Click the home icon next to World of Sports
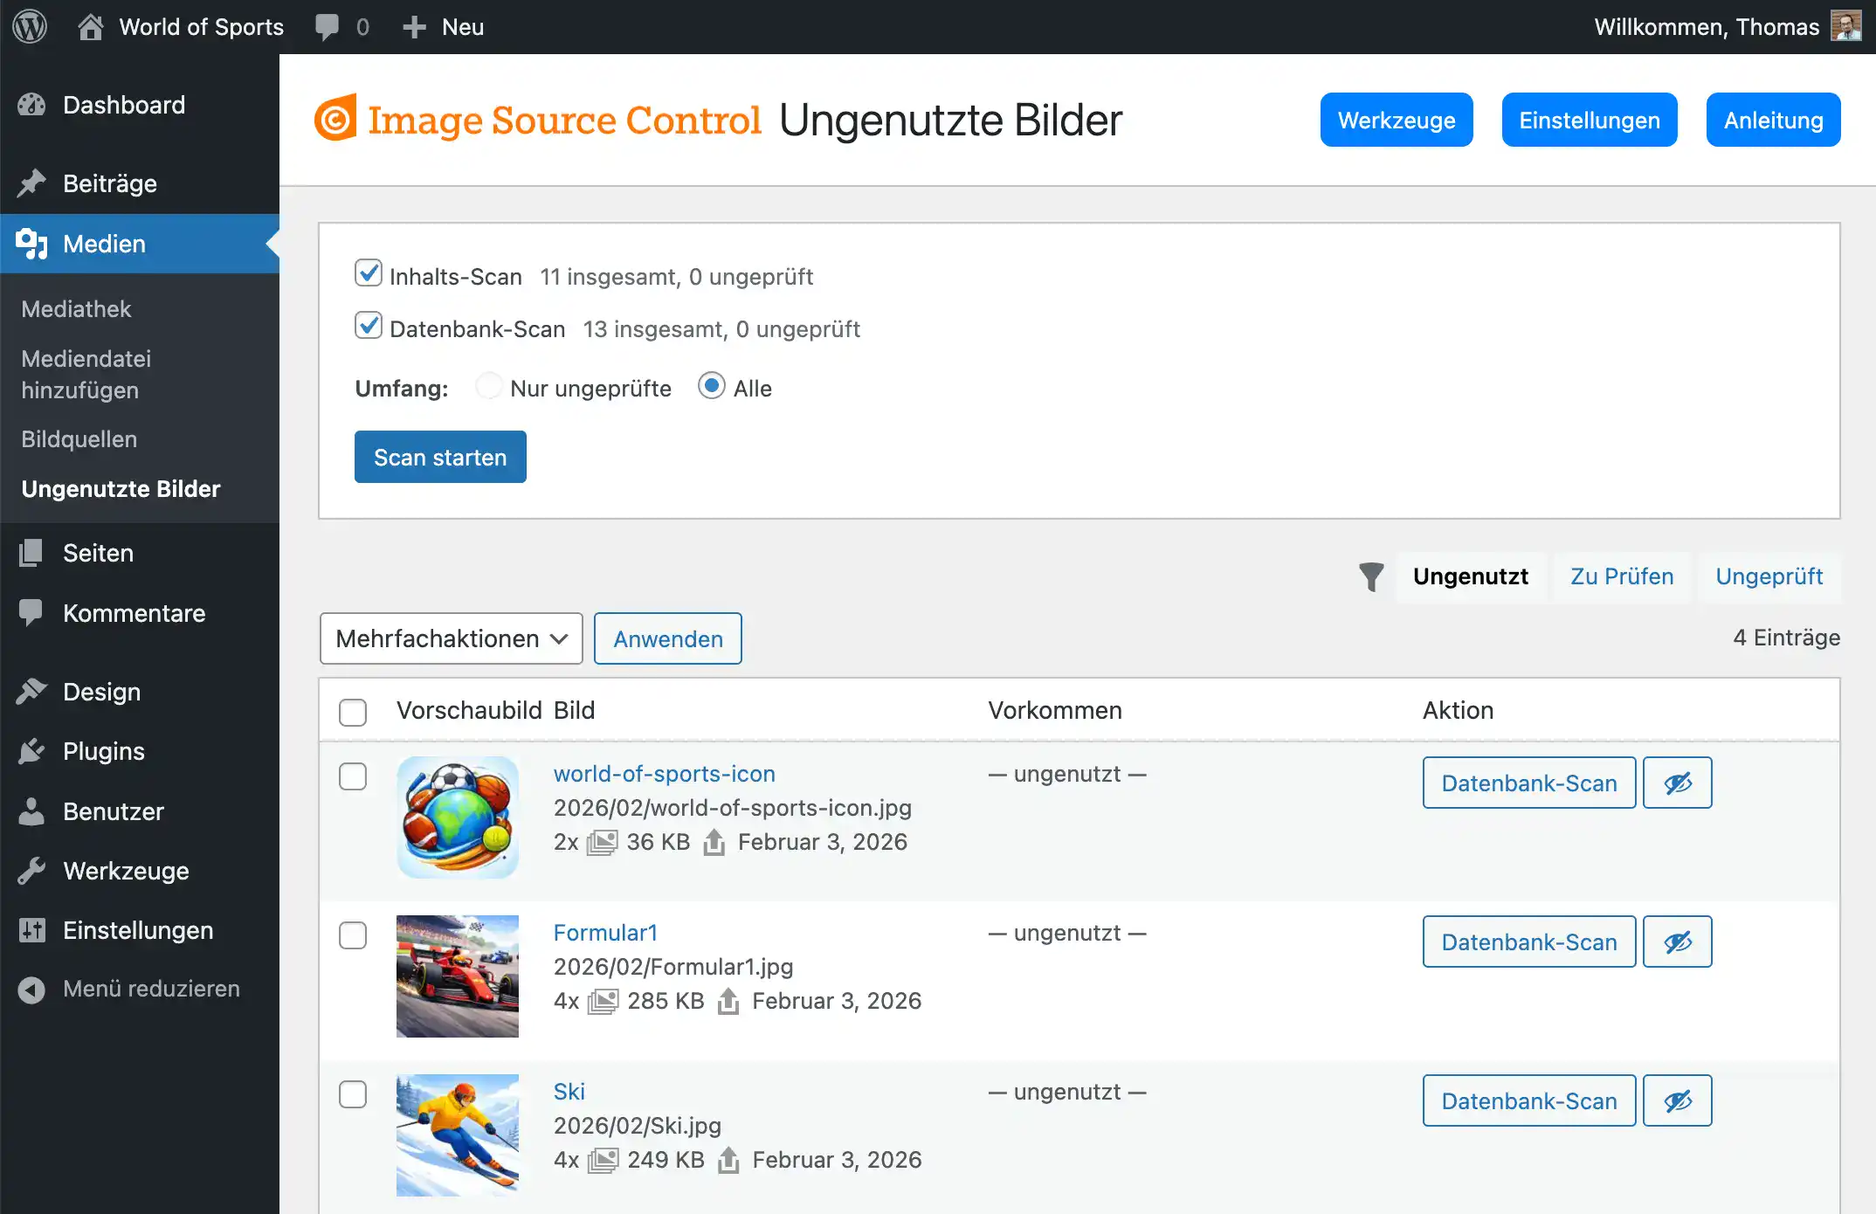 [90, 26]
